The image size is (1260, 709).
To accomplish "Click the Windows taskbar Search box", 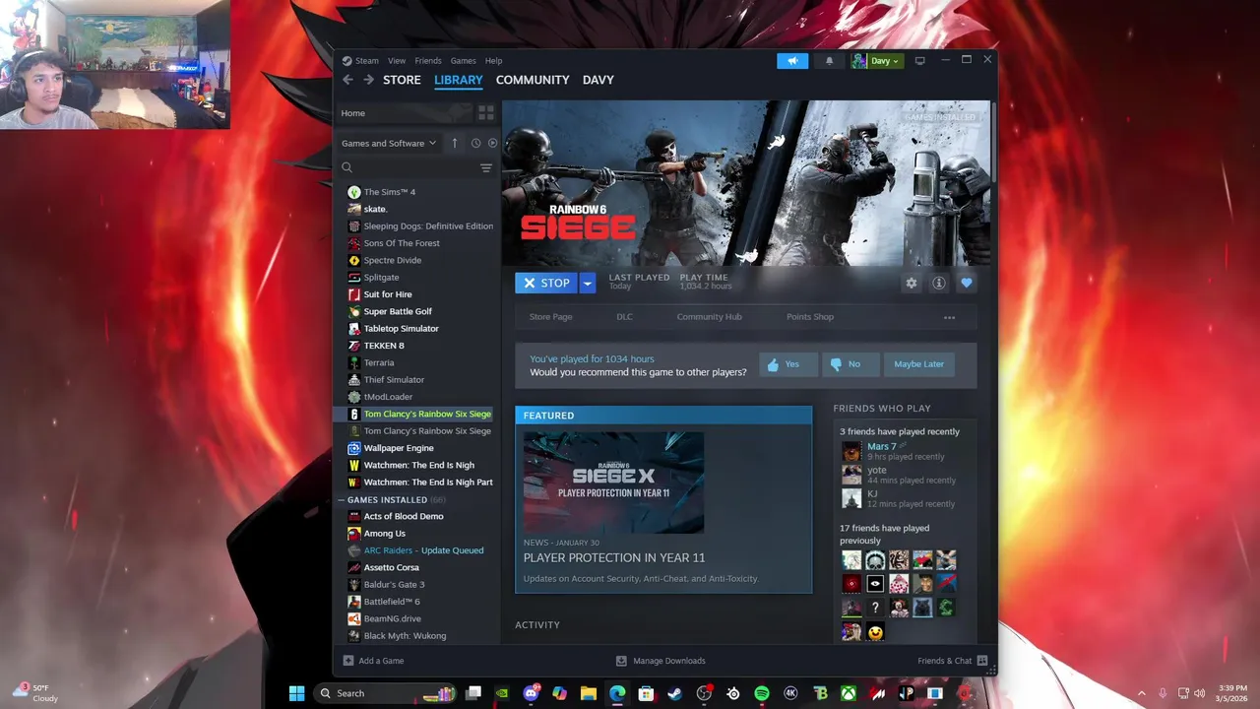I will pos(387,693).
